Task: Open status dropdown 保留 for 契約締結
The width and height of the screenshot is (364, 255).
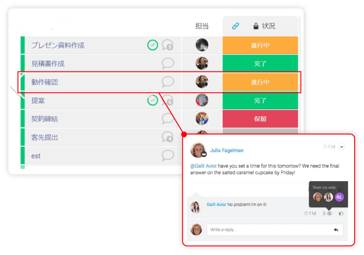Action: click(260, 119)
